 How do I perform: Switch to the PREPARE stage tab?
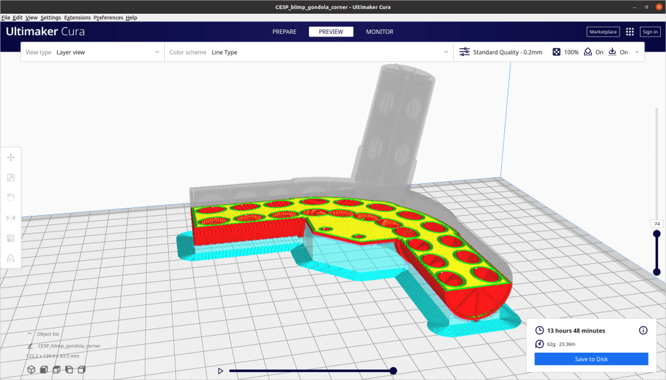[284, 31]
